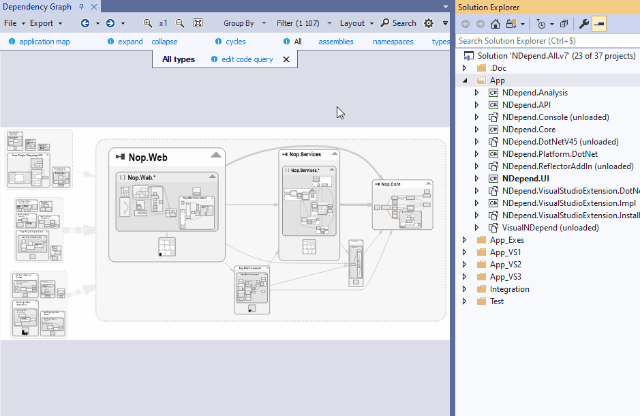This screenshot has width=640, height=416.
Task: Open the Filter (1 107) dropdown
Action: (302, 23)
